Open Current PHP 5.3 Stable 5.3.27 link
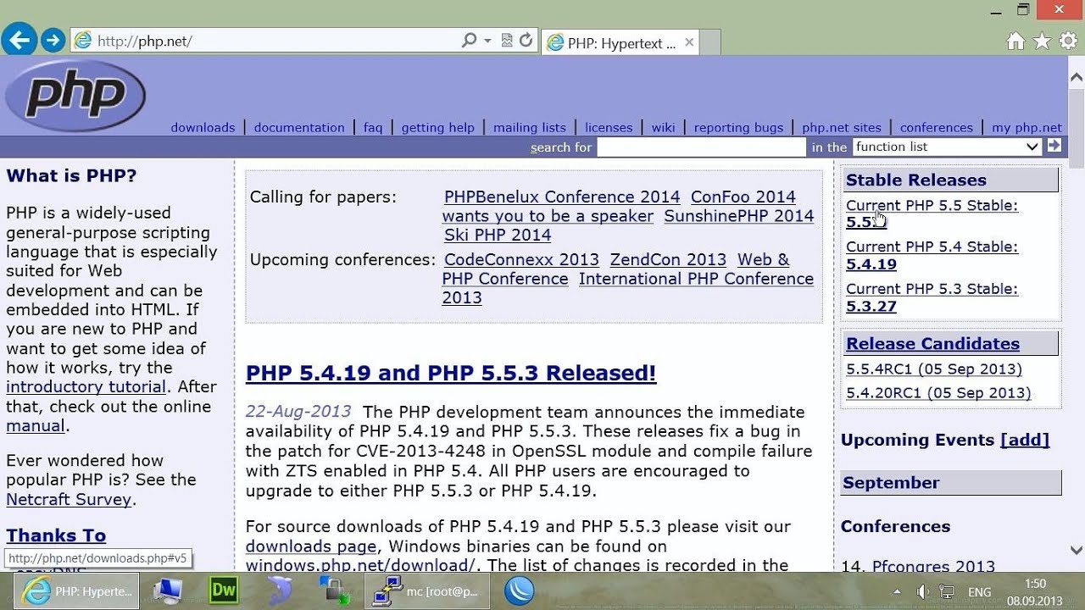Screen dimensions: 1085x610 (932, 297)
